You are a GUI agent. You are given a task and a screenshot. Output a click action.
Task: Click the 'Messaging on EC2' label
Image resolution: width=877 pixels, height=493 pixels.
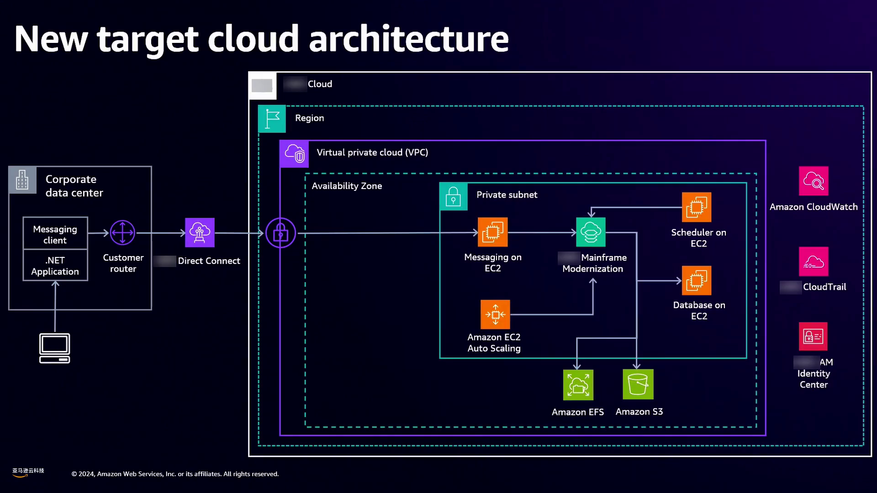(493, 262)
